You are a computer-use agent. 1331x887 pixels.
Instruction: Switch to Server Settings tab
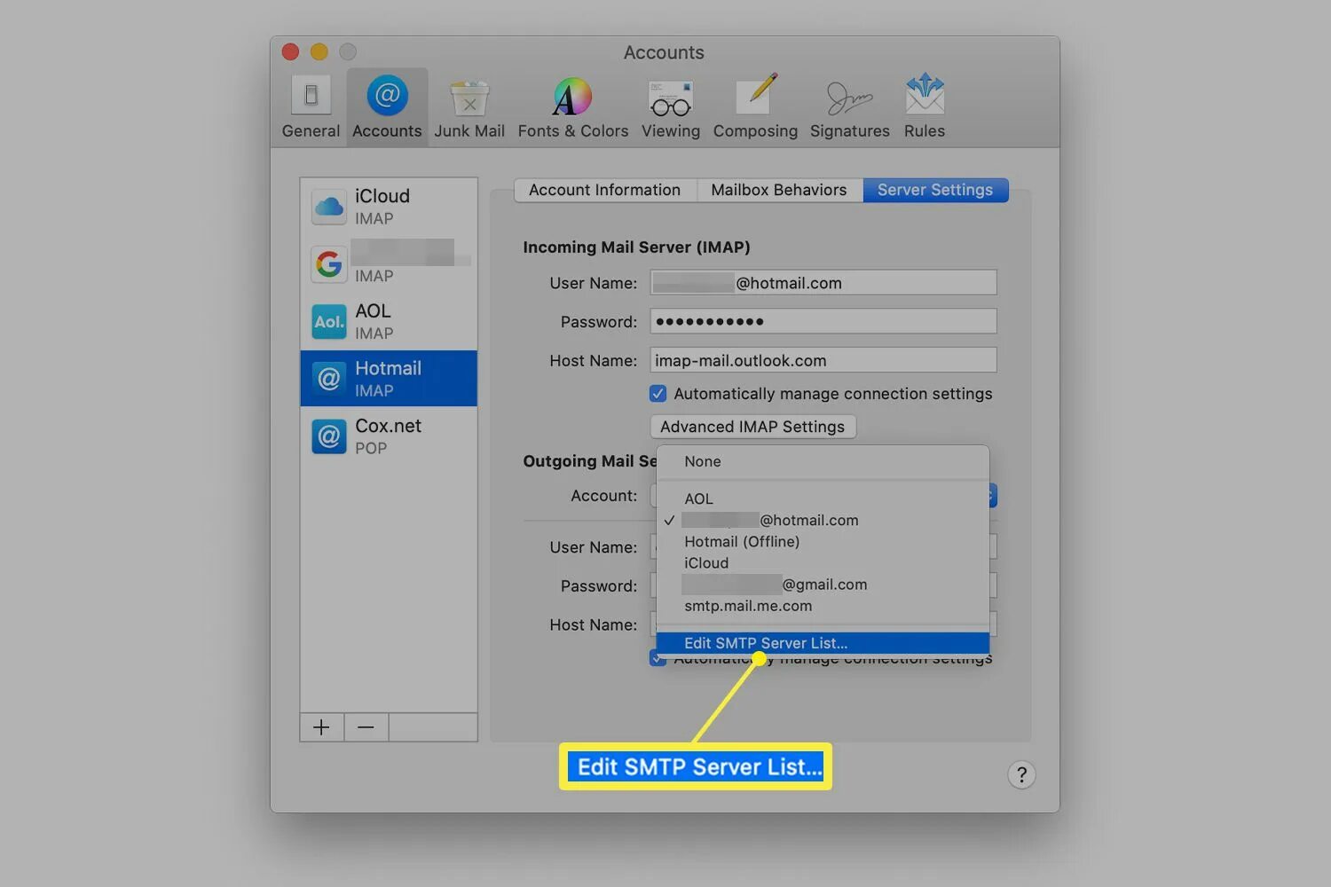coord(935,190)
